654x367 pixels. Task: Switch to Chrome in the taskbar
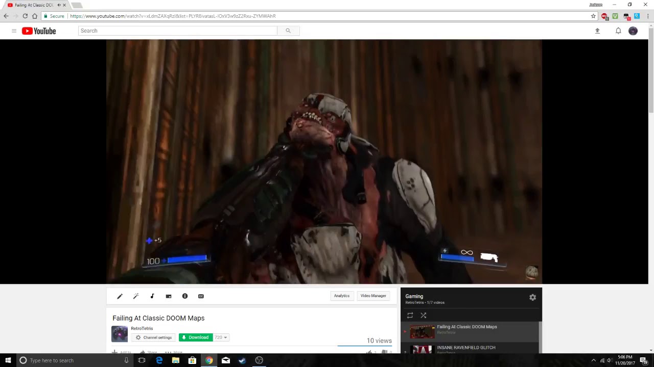(209, 360)
